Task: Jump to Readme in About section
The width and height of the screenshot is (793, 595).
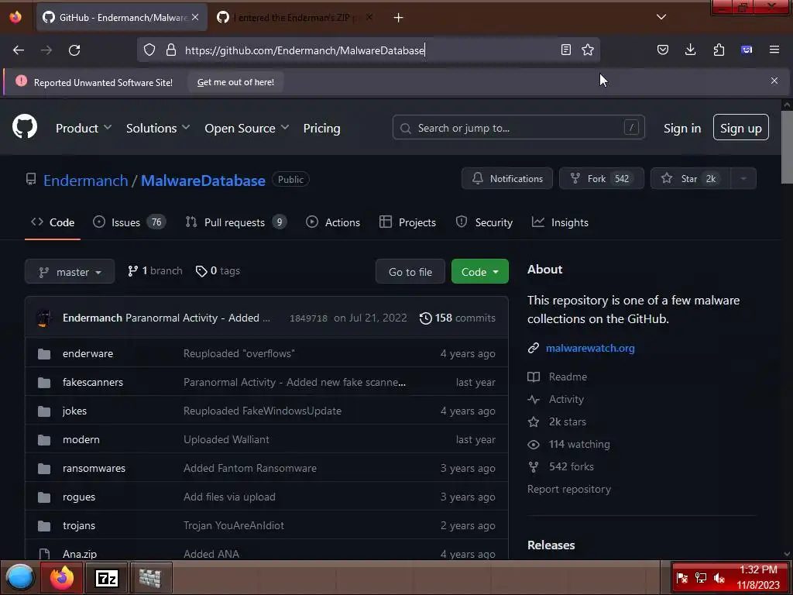Action: [x=568, y=377]
